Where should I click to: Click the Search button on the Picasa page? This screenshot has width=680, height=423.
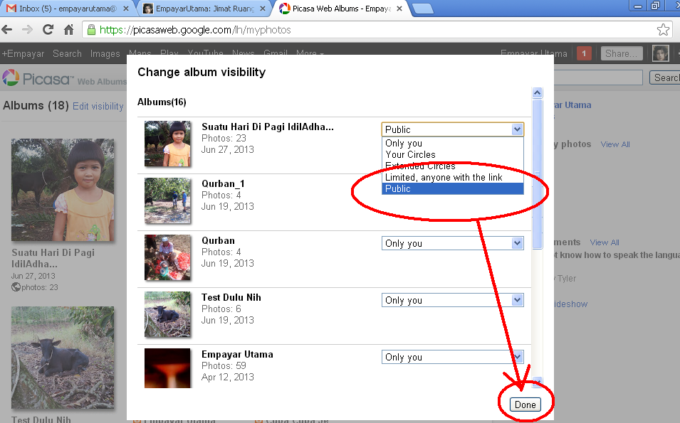[x=666, y=78]
